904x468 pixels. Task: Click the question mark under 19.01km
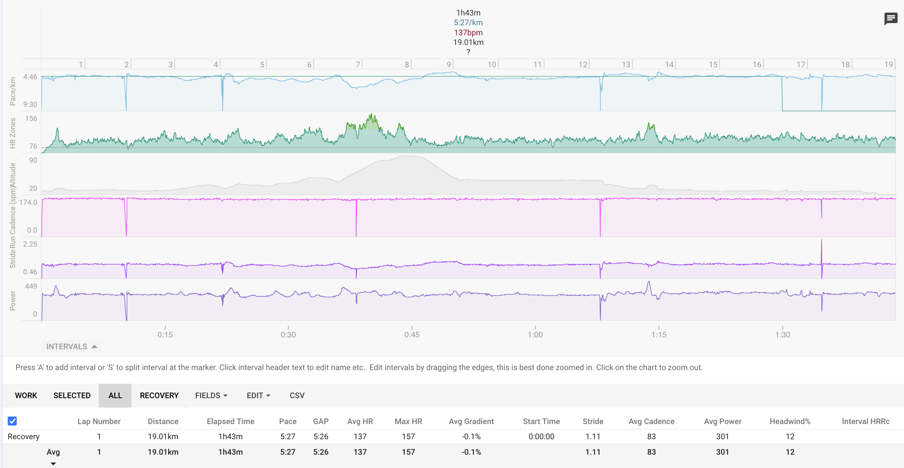468,52
